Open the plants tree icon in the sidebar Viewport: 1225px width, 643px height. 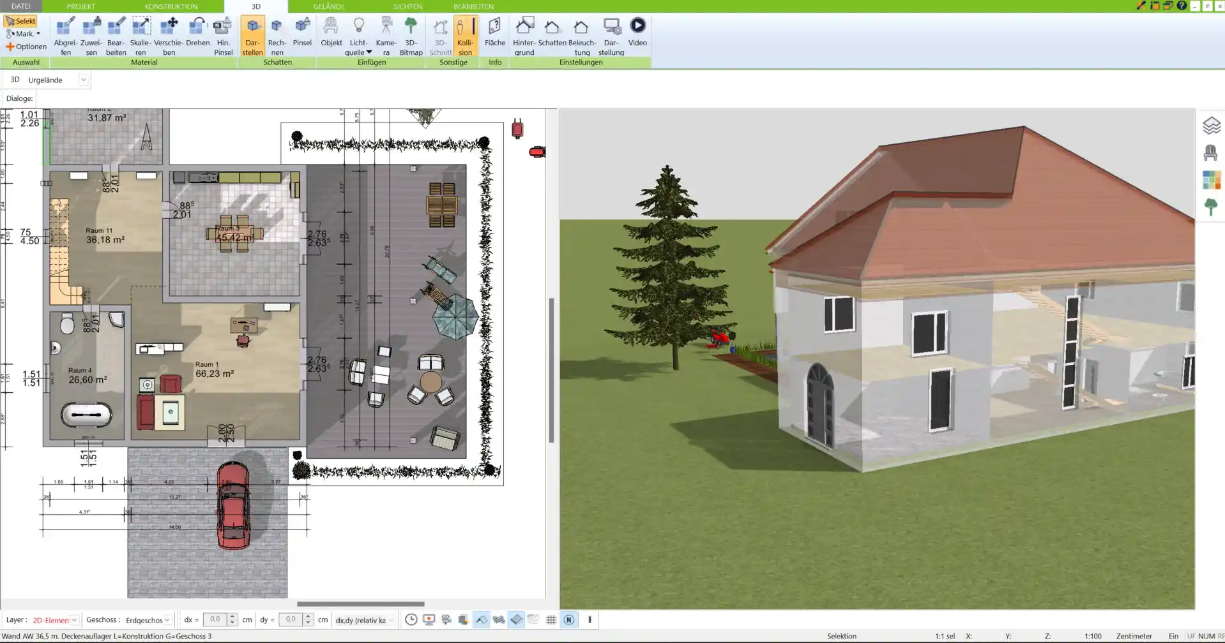[1211, 207]
